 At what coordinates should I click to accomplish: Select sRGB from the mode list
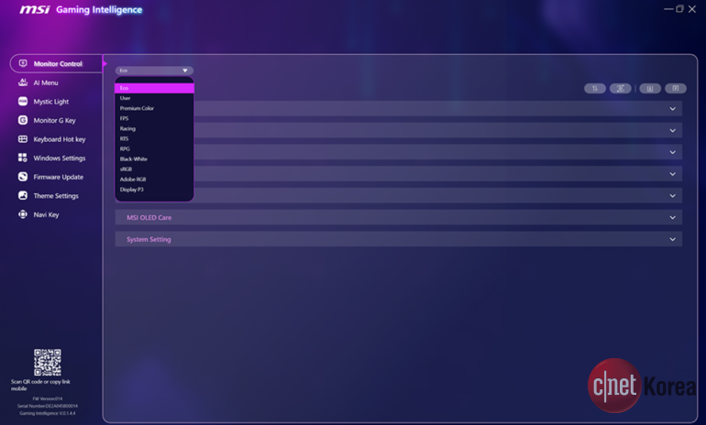click(126, 169)
